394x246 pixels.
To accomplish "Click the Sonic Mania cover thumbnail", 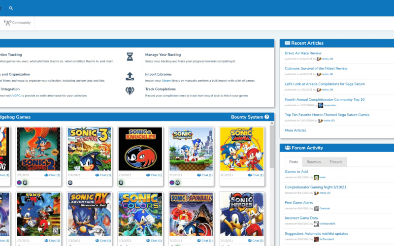I will pos(242,149).
